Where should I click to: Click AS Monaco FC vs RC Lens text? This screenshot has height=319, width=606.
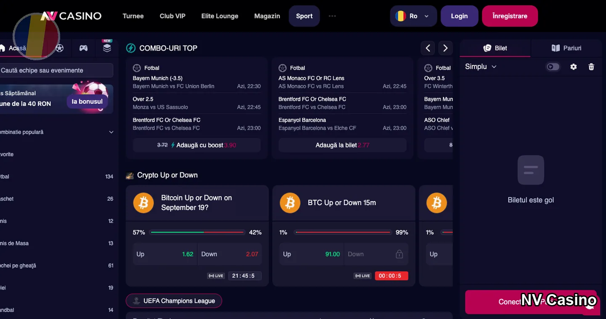[311, 86]
